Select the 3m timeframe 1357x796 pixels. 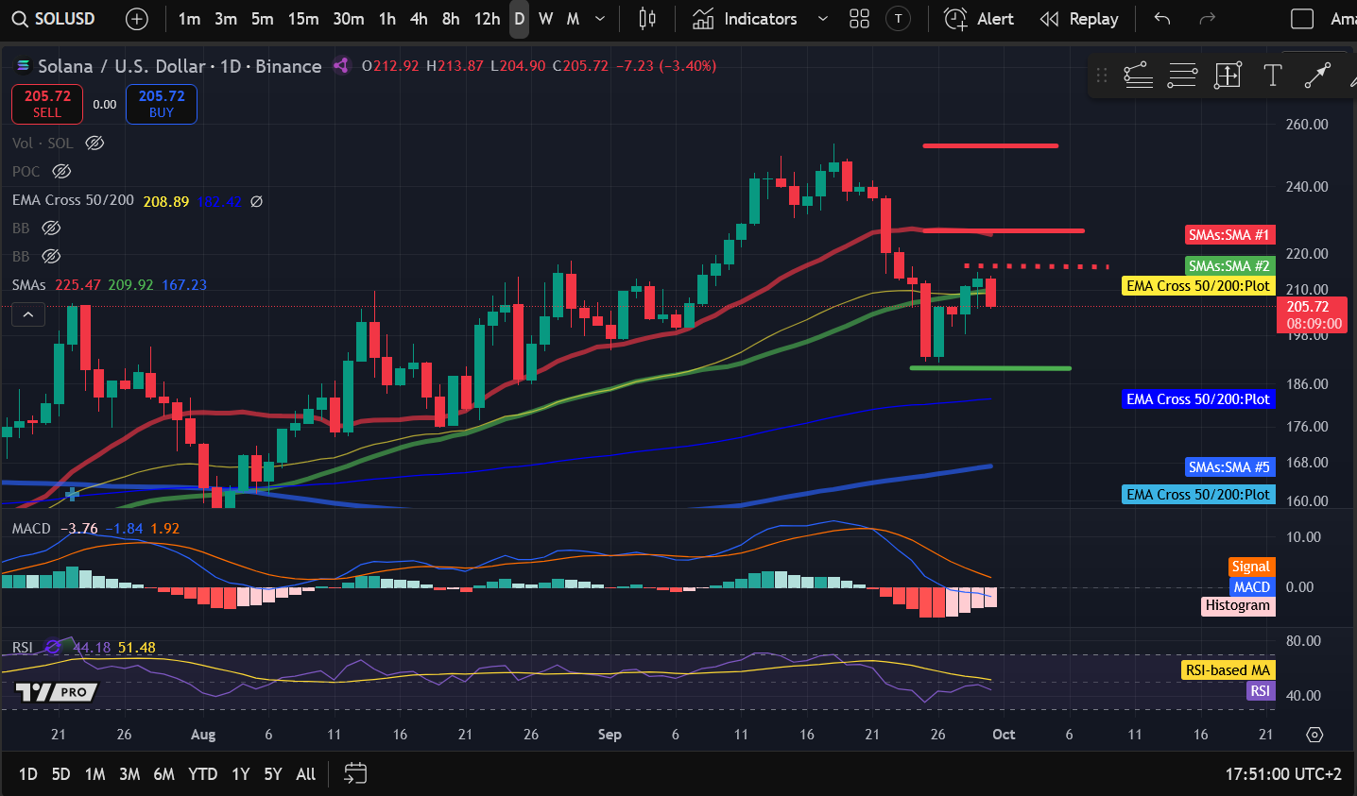tap(226, 19)
